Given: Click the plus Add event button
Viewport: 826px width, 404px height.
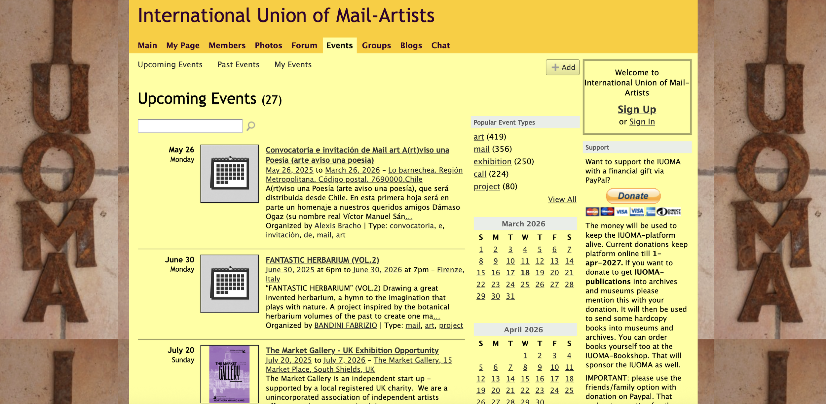Looking at the screenshot, I should coord(563,67).
